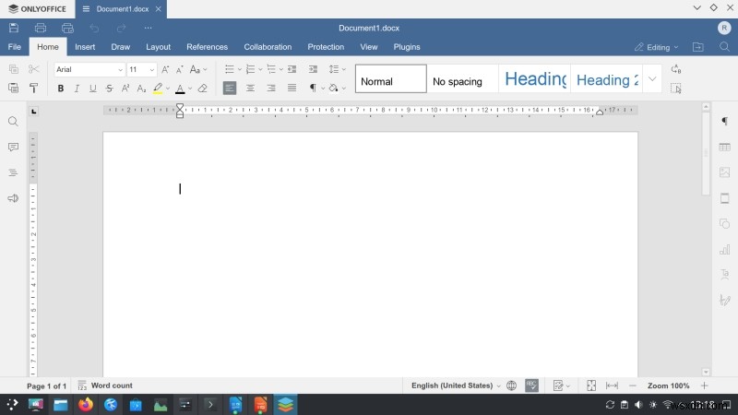This screenshot has height=415, width=738.
Task: Open the headings navigation panel
Action: tap(13, 172)
